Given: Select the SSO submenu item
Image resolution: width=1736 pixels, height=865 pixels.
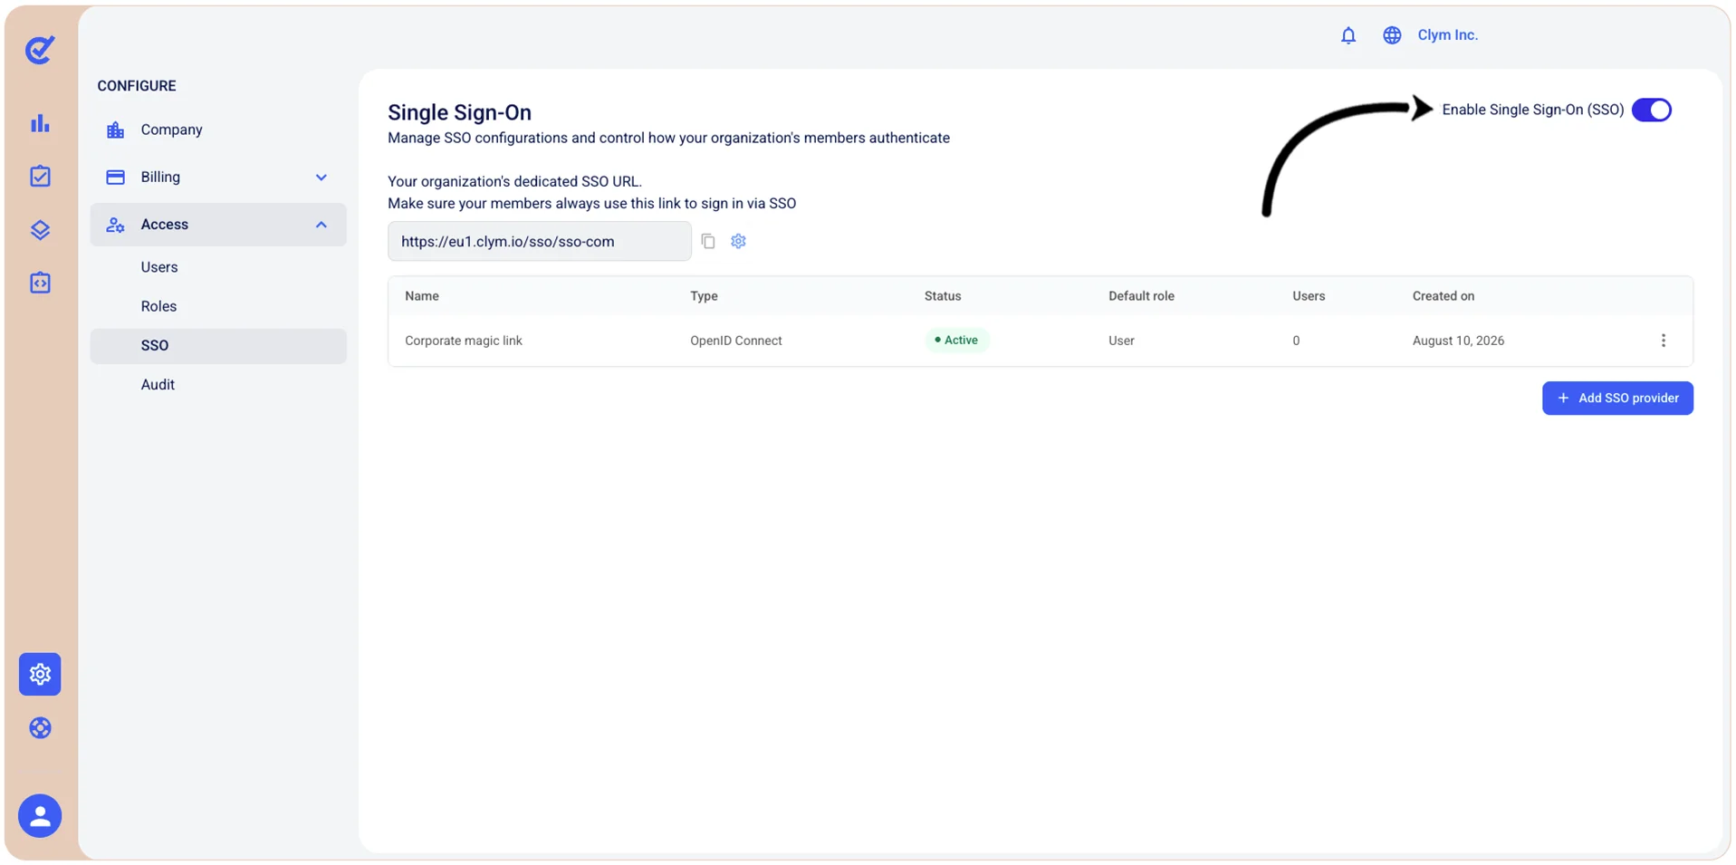Looking at the screenshot, I should [x=218, y=345].
